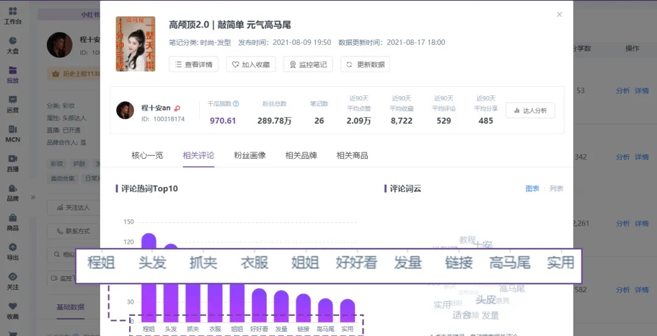Viewport: 657px width, 336px height.
Task: Click the 监控笔记 button
Action: pos(308,64)
